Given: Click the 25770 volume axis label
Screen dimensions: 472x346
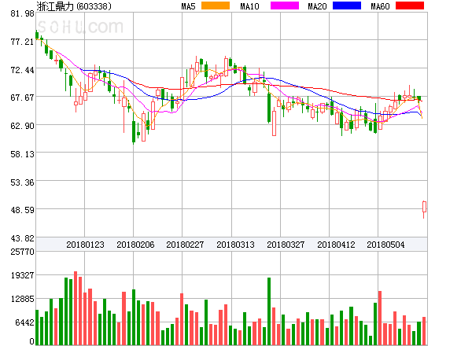Looking at the screenshot, I should click(22, 252).
